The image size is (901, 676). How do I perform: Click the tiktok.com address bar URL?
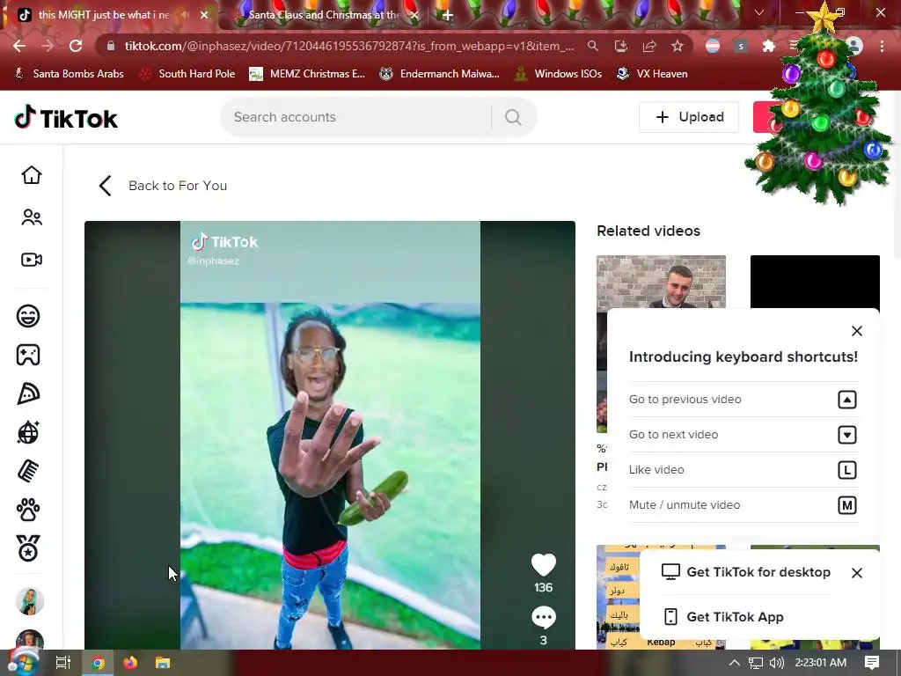tap(348, 46)
